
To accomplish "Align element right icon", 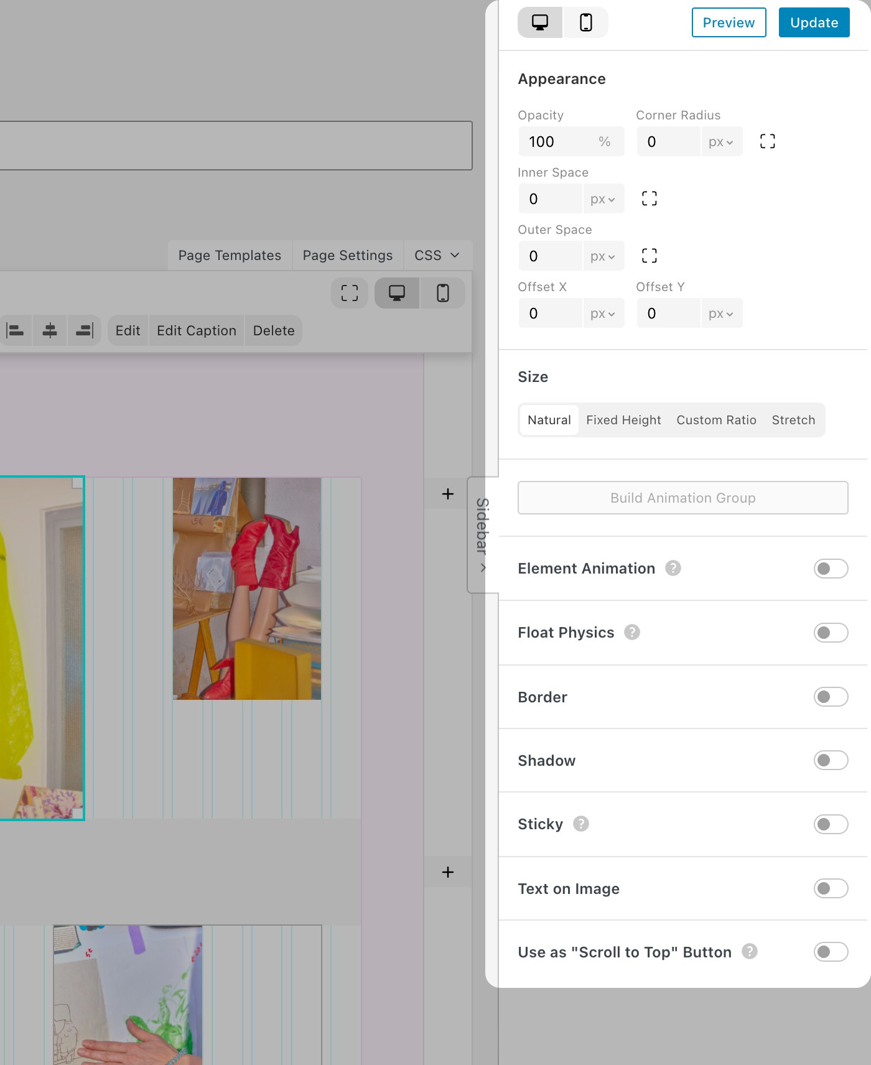I will (84, 330).
